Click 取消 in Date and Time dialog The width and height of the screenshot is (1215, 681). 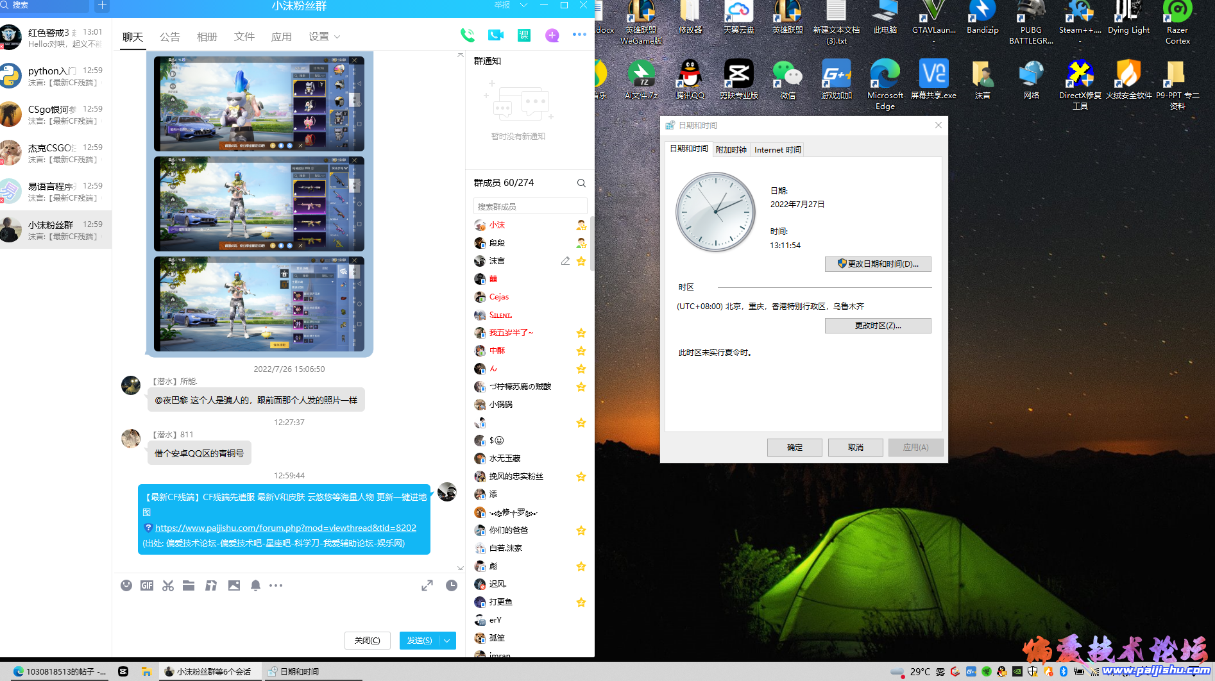[855, 448]
